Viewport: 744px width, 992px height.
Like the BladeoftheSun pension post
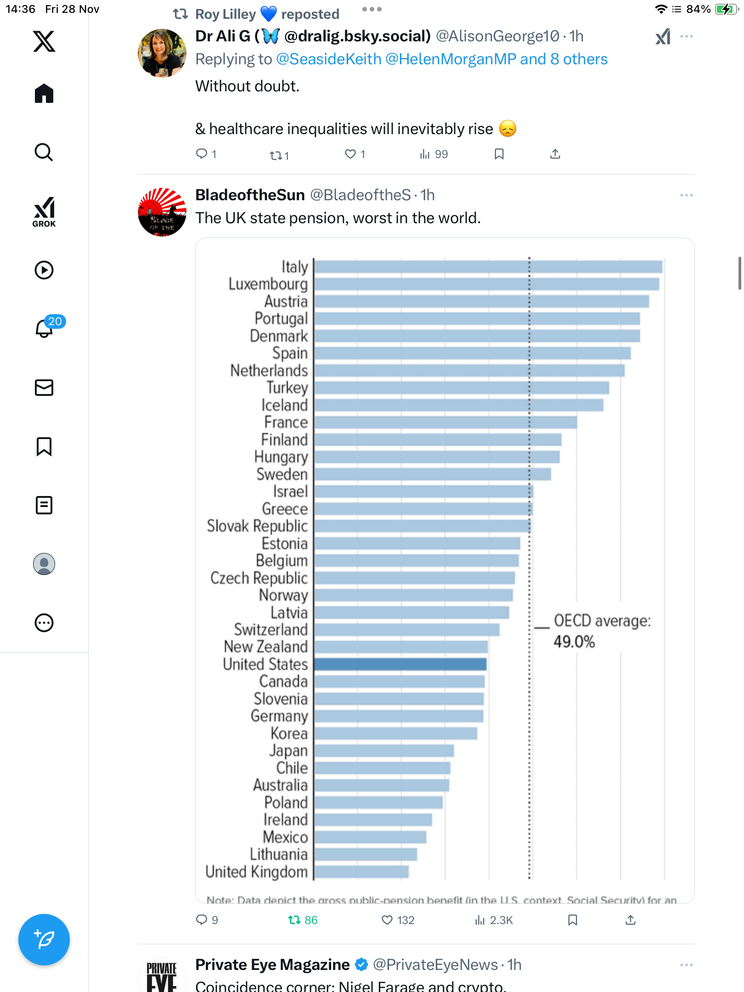[x=387, y=920]
